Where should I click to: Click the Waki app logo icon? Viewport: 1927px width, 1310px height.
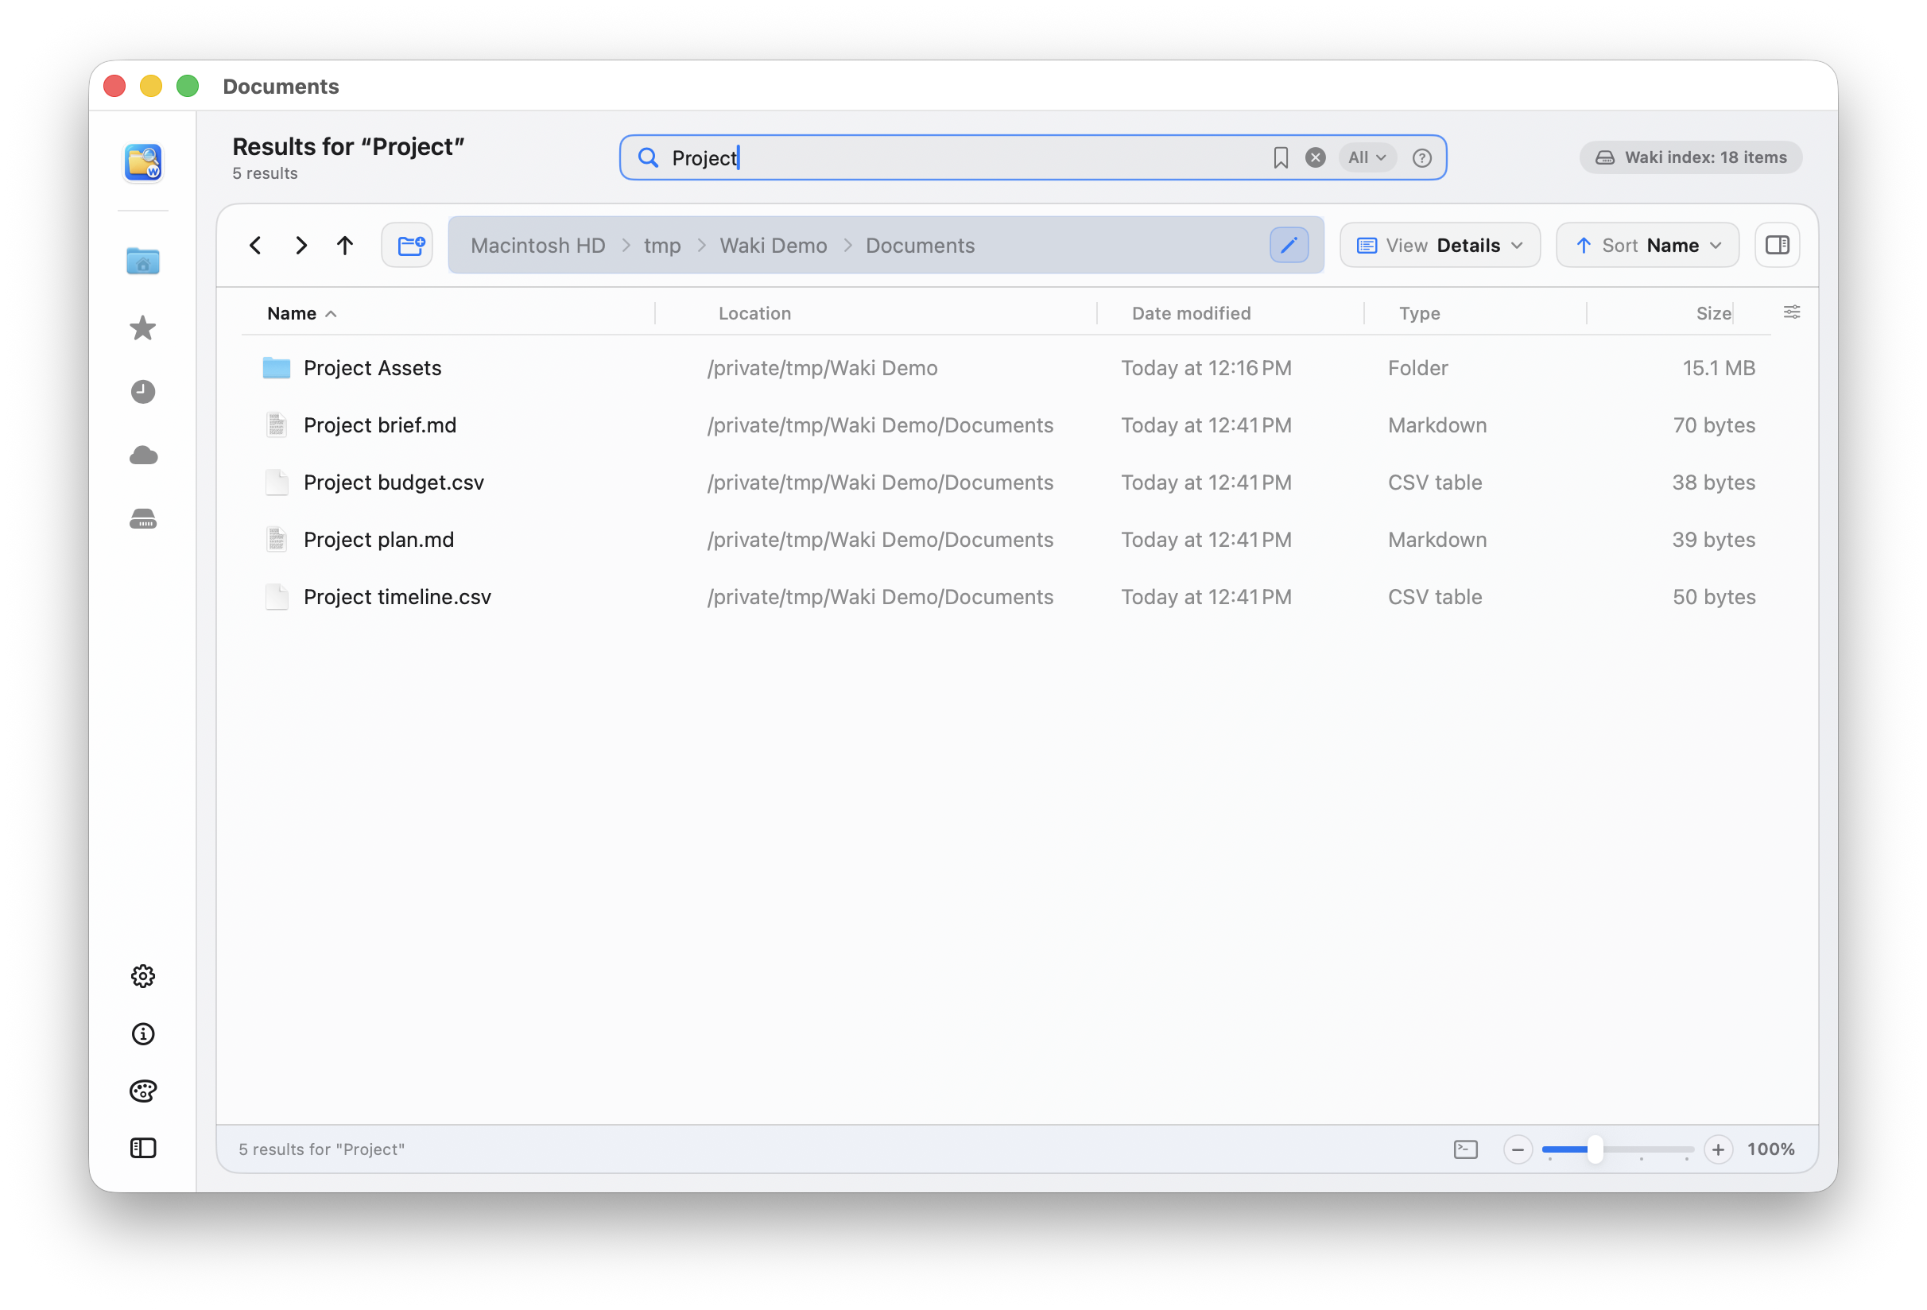click(142, 161)
